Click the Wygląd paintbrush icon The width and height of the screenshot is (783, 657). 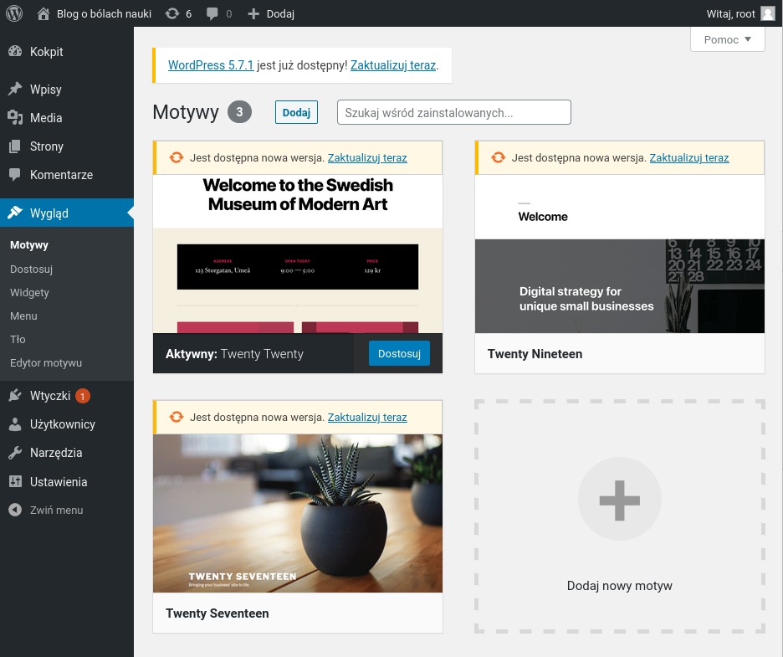tap(16, 213)
